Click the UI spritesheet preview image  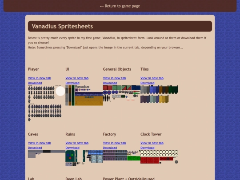point(84,96)
